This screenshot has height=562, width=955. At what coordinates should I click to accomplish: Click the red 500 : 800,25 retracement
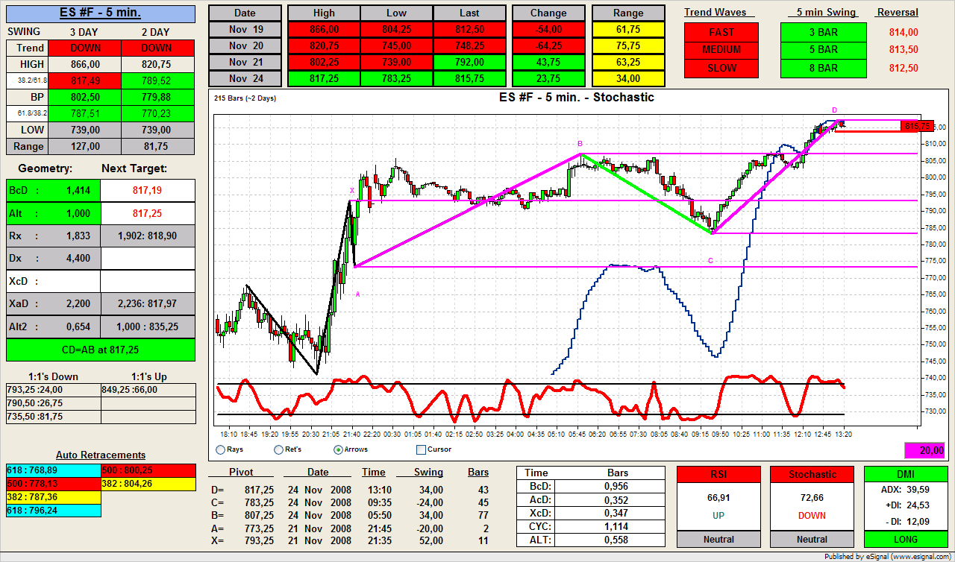148,470
